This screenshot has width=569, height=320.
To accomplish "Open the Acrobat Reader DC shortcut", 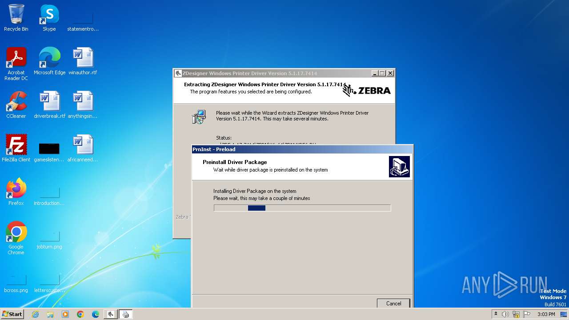I will pos(16,64).
